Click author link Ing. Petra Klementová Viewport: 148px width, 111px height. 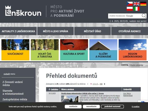pyautogui.click(x=128, y=95)
